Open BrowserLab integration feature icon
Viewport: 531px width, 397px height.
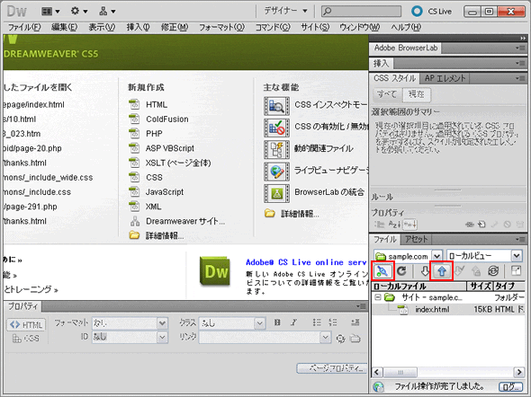276,193
